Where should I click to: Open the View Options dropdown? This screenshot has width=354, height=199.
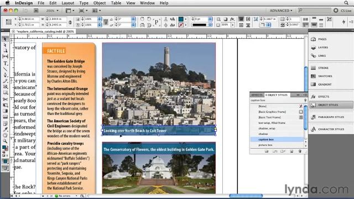pyautogui.click(x=70, y=11)
